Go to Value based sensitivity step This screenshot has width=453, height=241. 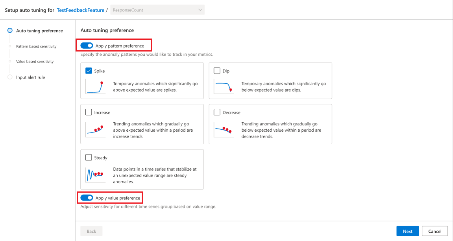tap(35, 61)
